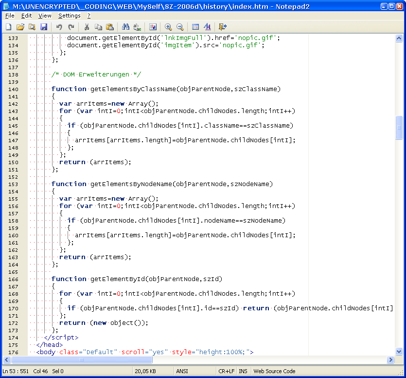Viewport: 406px width, 378px height.
Task: Open the ? help menu
Action: (89, 16)
